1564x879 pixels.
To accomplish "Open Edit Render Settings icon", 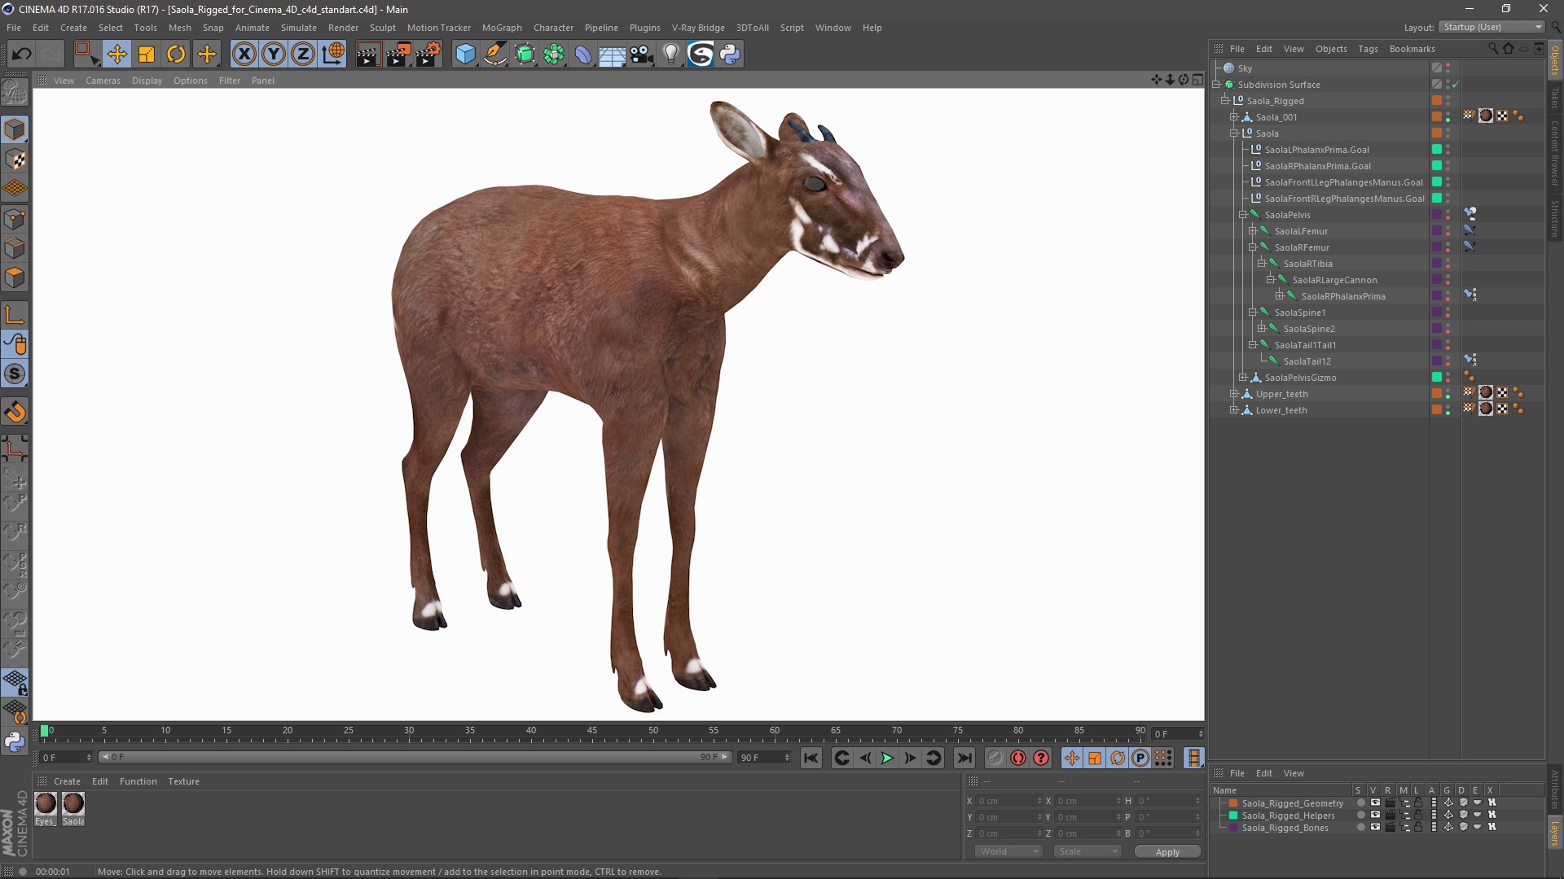I will [428, 55].
